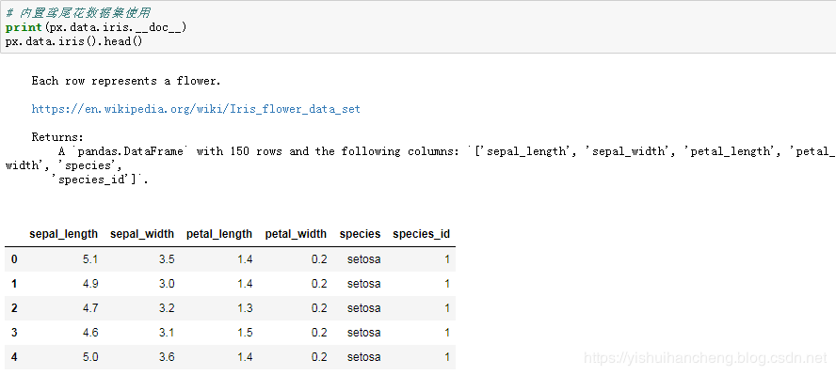Click the print(px.data.iris.__doc__) code line
Image resolution: width=836 pixels, height=375 pixels.
click(96, 27)
